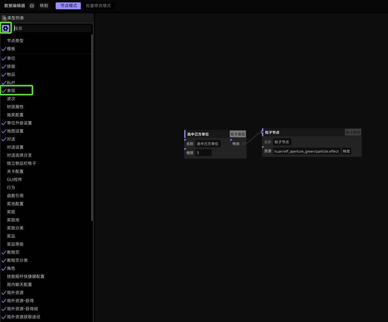The width and height of the screenshot is (388, 322).
Task: Click the 特效 output port circle
Action: (244, 143)
